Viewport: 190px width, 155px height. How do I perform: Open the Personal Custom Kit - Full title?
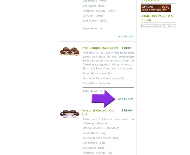tap(98, 112)
